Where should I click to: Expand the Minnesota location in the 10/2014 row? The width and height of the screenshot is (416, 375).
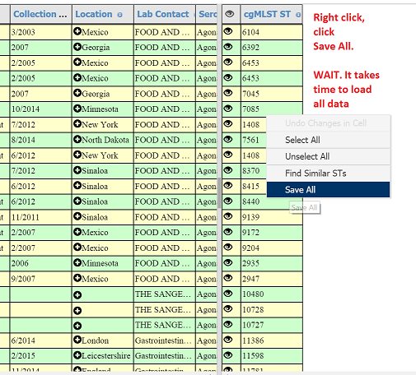[77, 109]
